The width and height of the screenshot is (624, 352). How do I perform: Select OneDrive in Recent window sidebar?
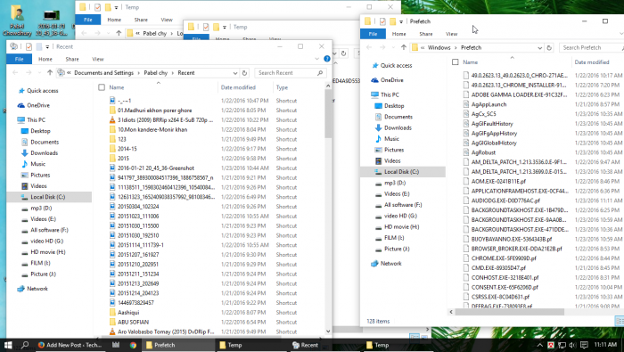pos(38,105)
